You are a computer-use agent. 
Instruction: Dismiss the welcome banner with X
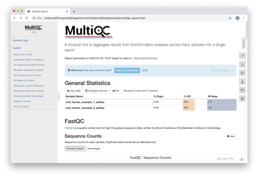[233, 70]
